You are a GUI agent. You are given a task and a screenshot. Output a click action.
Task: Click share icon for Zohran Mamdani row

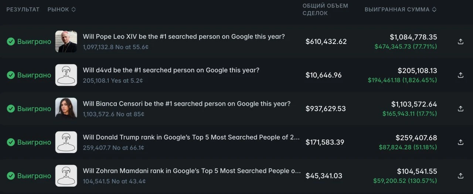(x=460, y=176)
